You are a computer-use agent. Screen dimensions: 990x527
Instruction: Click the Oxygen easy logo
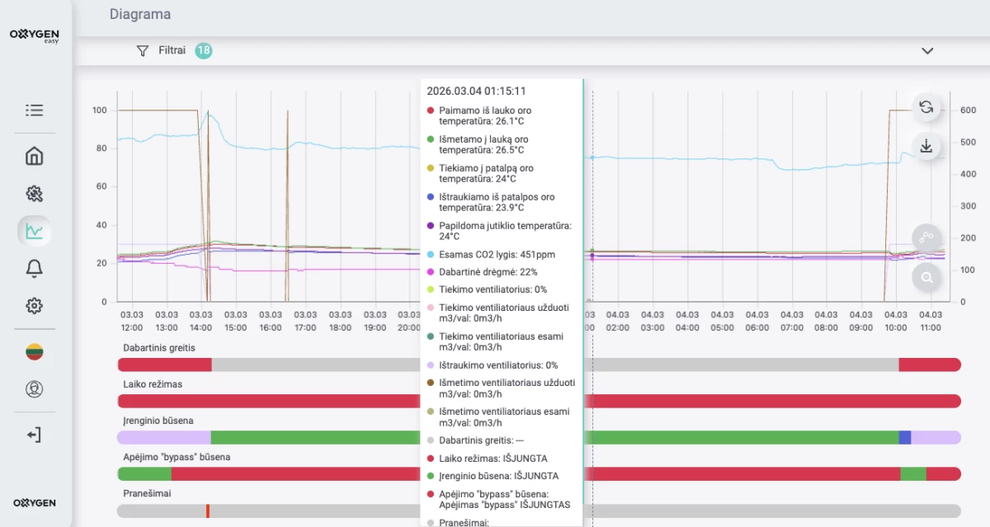coord(34,35)
